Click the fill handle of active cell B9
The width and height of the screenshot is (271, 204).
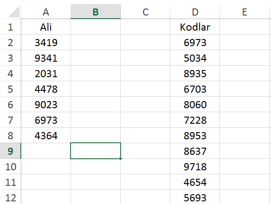121,158
